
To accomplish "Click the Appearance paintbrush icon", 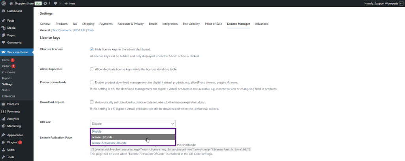I will pos(4,135).
